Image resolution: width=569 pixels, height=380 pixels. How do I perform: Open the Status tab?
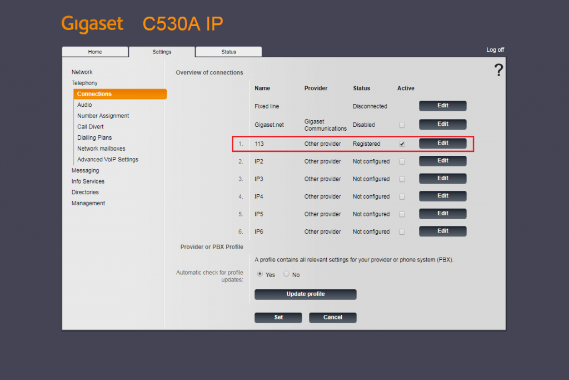click(228, 52)
